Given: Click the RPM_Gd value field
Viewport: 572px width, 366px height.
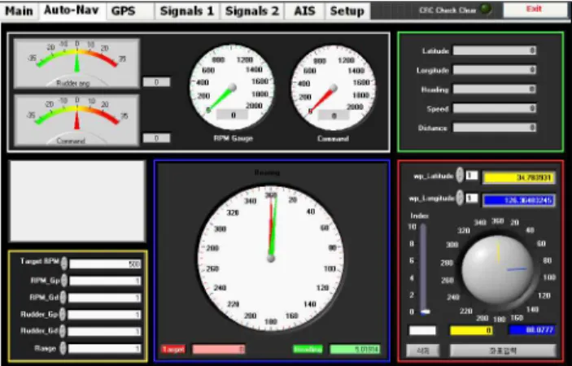Looking at the screenshot, I should point(105,298).
